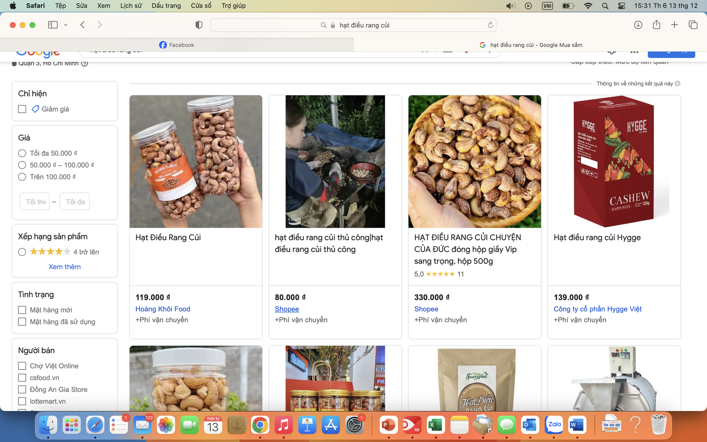Reload page using address bar icon
707x442 pixels.
coord(490,25)
